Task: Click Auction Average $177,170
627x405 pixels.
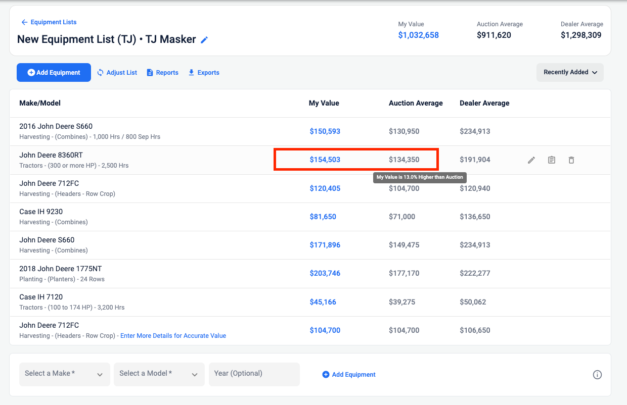Action: point(404,273)
